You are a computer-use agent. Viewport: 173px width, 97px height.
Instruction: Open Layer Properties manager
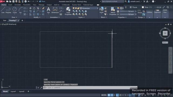68,11
